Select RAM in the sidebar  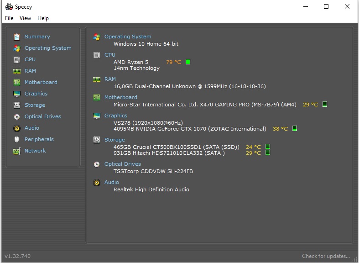coord(30,71)
